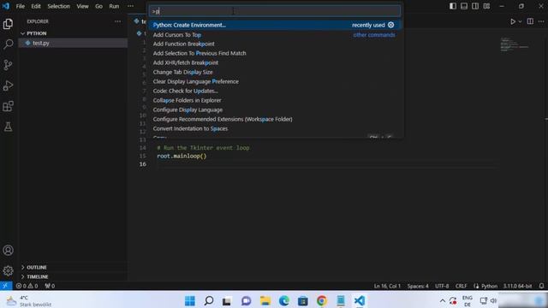
Task: Open the View menu
Action: pyautogui.click(x=82, y=6)
